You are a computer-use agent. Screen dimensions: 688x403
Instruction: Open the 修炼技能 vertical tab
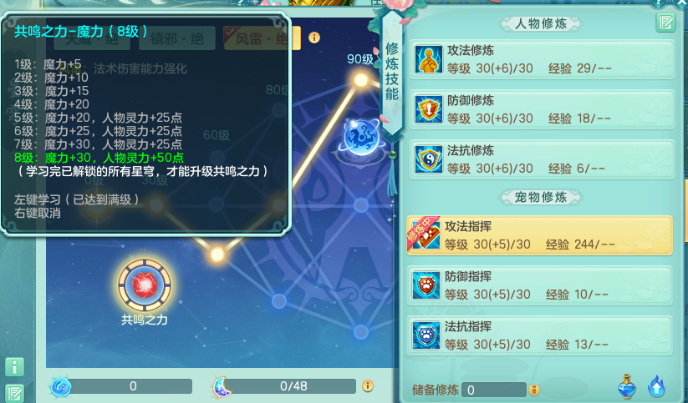392,72
